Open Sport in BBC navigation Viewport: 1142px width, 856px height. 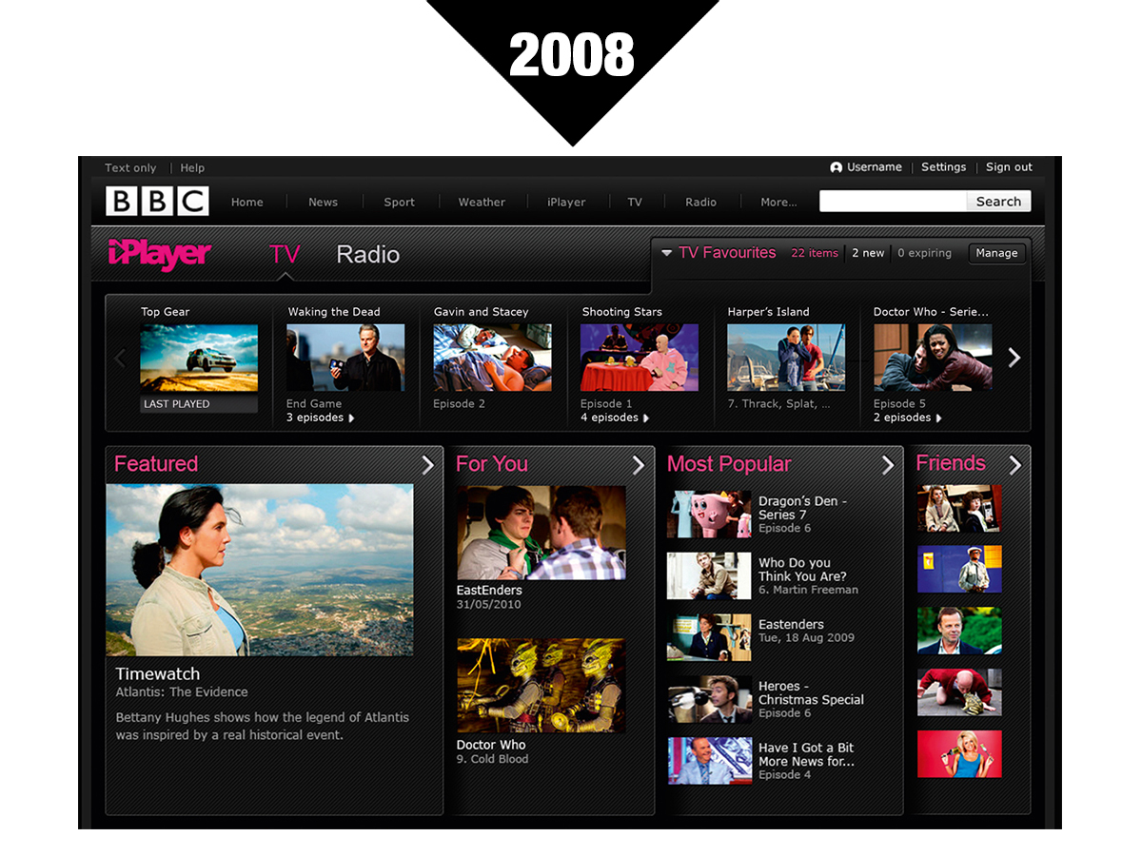[399, 202]
